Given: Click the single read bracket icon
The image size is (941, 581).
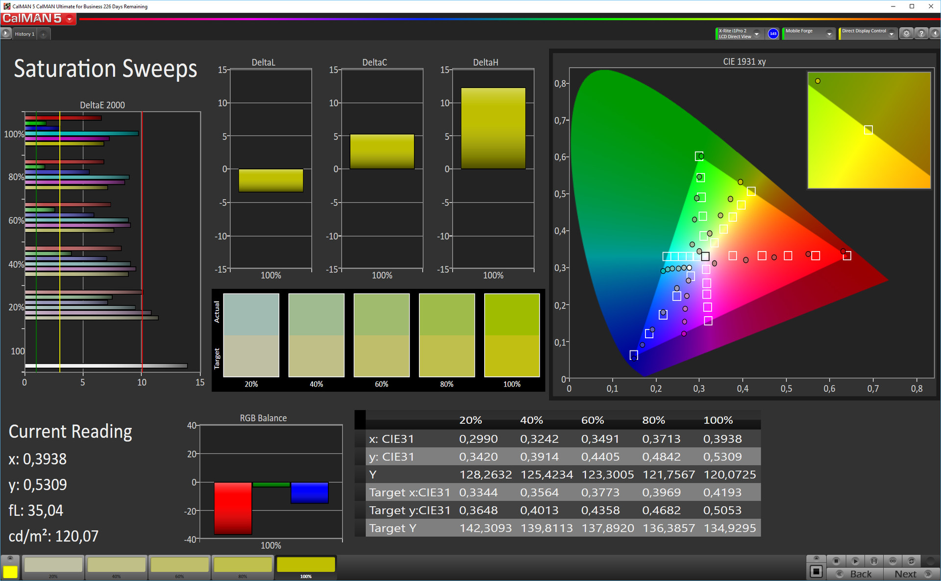Looking at the screenshot, I should (x=874, y=561).
